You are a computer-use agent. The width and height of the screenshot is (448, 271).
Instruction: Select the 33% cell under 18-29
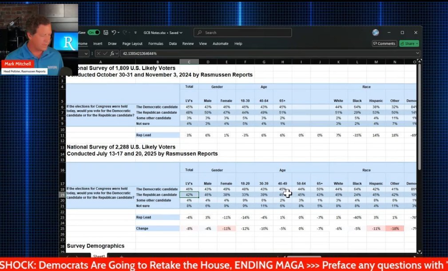pos(245,195)
